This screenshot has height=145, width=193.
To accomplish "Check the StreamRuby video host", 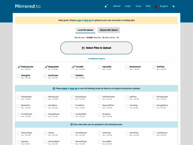I will (73, 142).
